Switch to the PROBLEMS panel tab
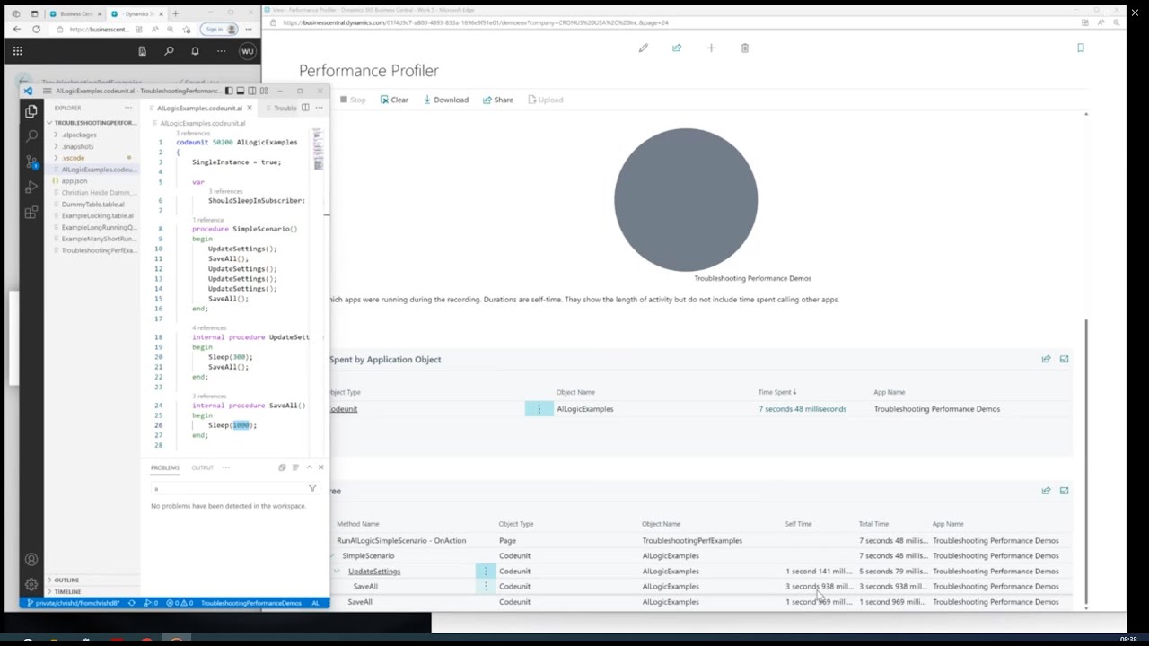The image size is (1149, 646). tap(165, 467)
